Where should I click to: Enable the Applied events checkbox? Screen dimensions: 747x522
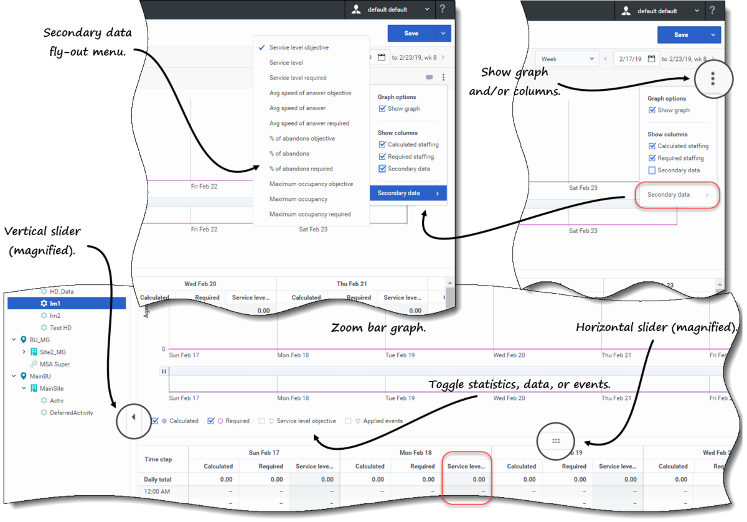(x=348, y=421)
